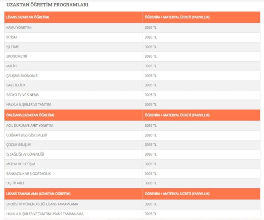Click the LİSANS (UZAKTAN ÖĞRETİM) section header
Viewport: 264px width, 220px height.
point(28,17)
